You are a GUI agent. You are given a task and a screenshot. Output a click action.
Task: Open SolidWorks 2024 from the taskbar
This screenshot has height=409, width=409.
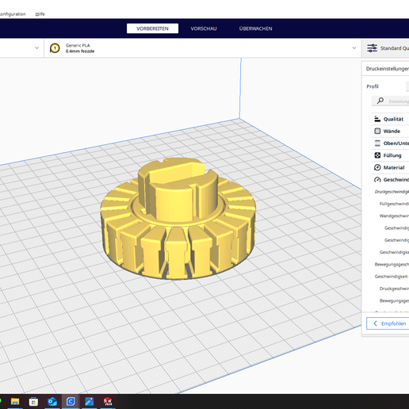pyautogui.click(x=108, y=402)
